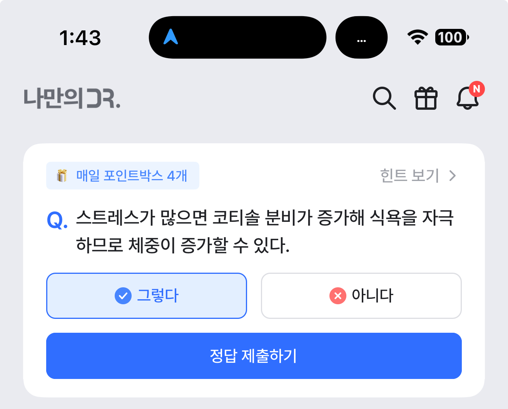
Task: Submit answer with 정답 제출하기 button
Action: point(254,356)
